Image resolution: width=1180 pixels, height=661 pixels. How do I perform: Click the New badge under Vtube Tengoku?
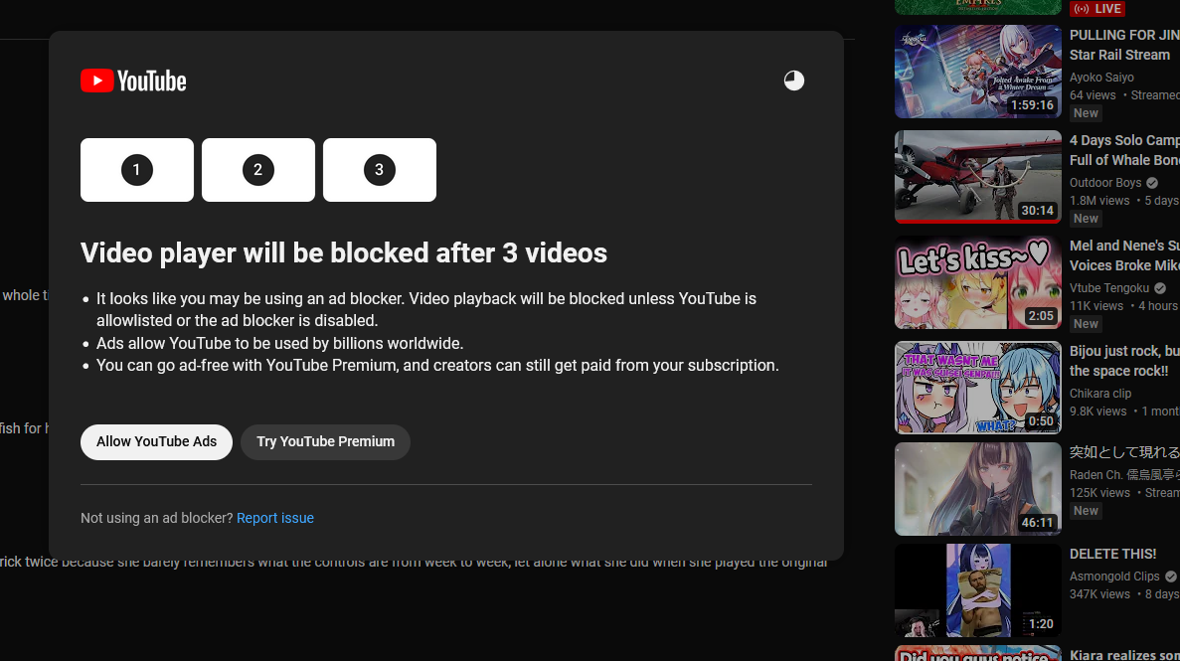pos(1086,324)
